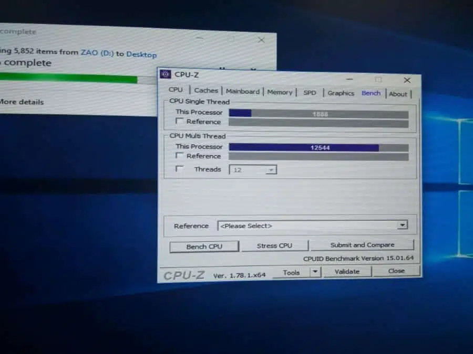Click single thread score bar showing 1888
This screenshot has height=354, width=473.
coord(318,114)
